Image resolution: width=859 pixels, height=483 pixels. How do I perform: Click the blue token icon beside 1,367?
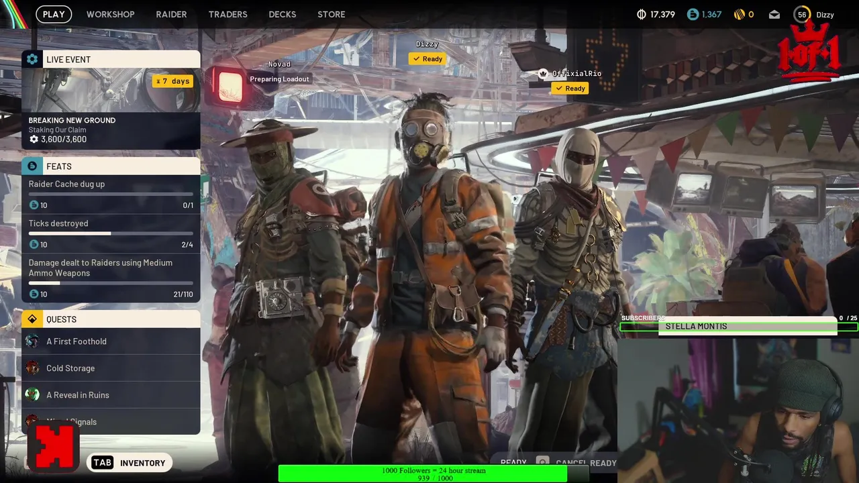[x=693, y=14]
